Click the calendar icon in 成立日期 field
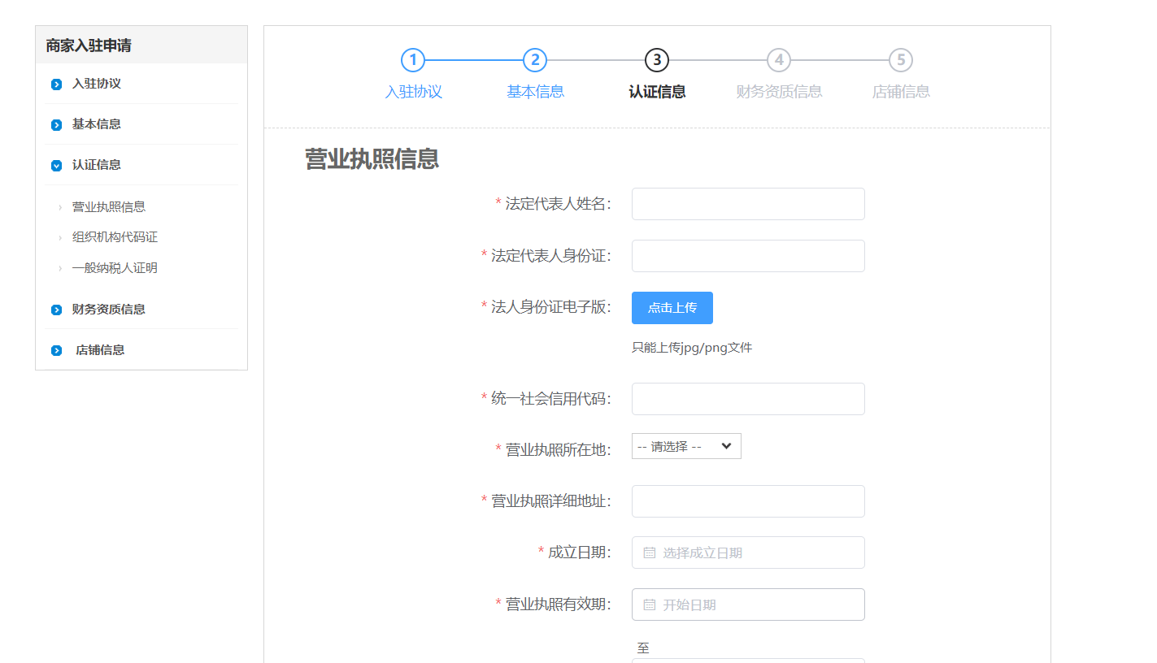This screenshot has width=1157, height=663. (650, 552)
